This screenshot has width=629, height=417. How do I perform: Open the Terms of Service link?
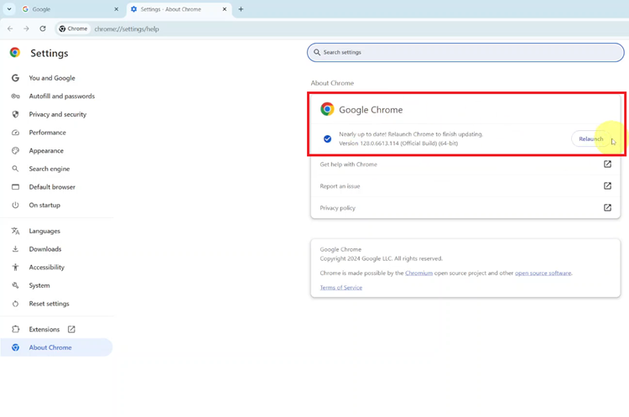(x=341, y=287)
